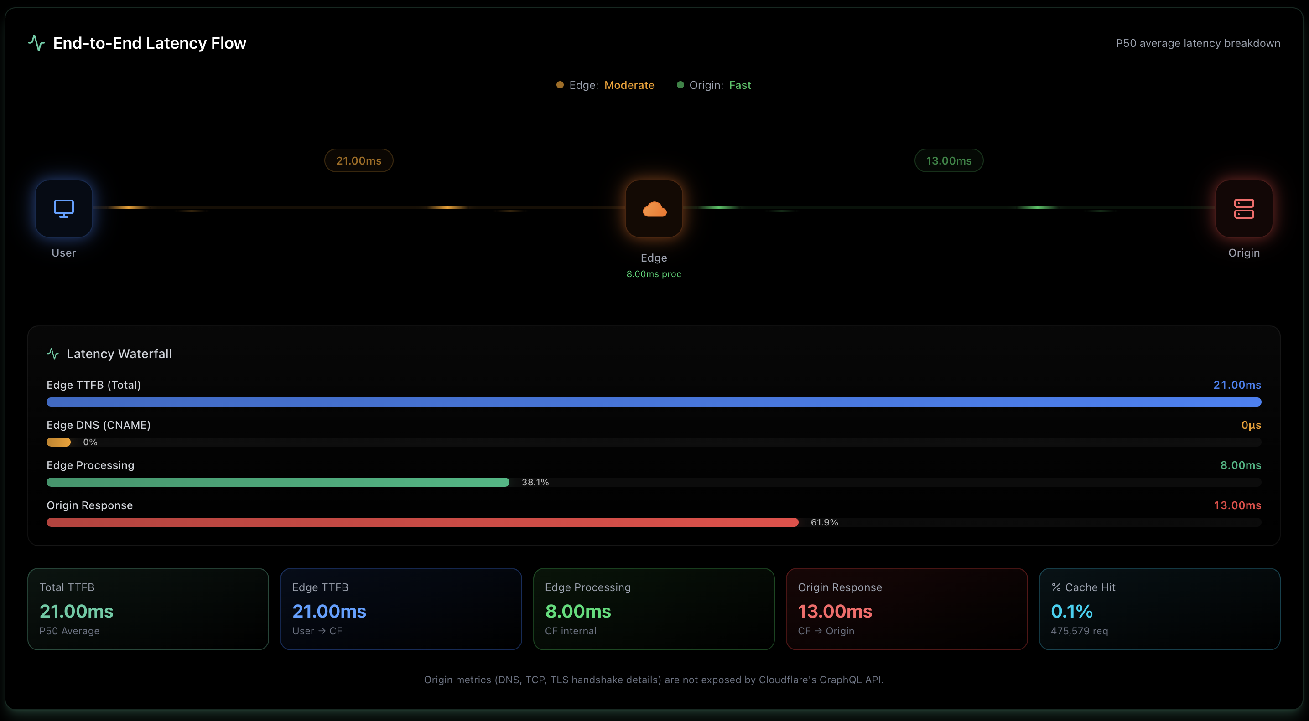Click the GraphQL API footnote text
This screenshot has width=1309, height=721.
tap(654, 680)
